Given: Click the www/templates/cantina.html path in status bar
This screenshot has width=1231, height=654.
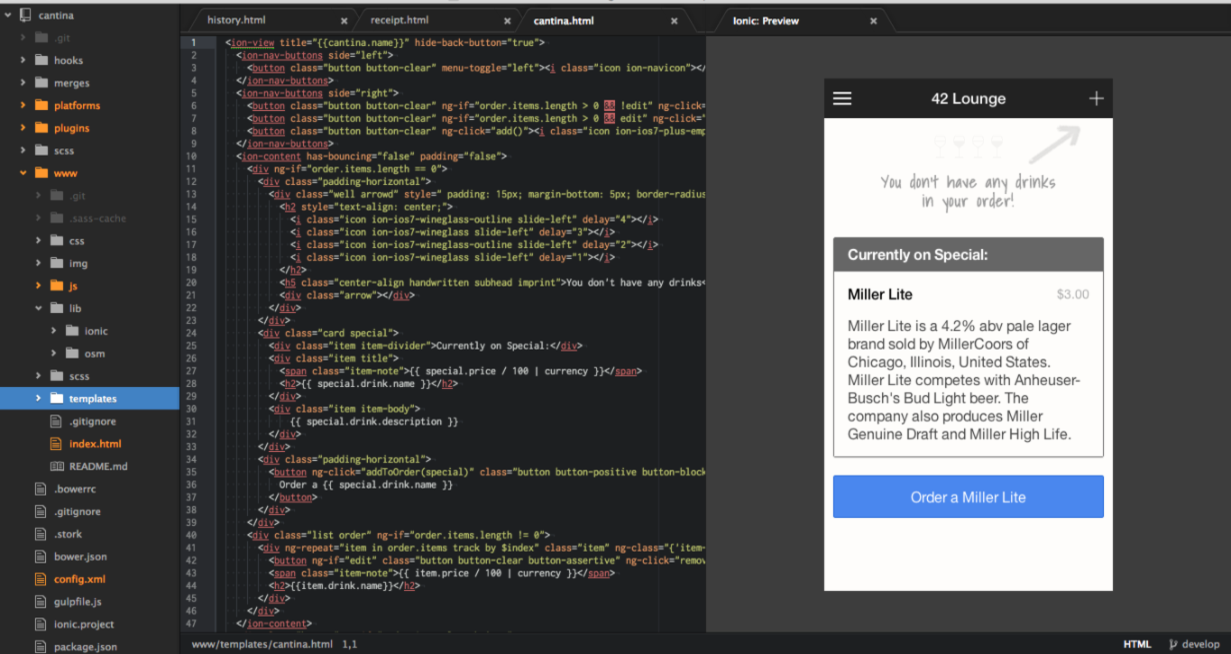Looking at the screenshot, I should click(261, 644).
